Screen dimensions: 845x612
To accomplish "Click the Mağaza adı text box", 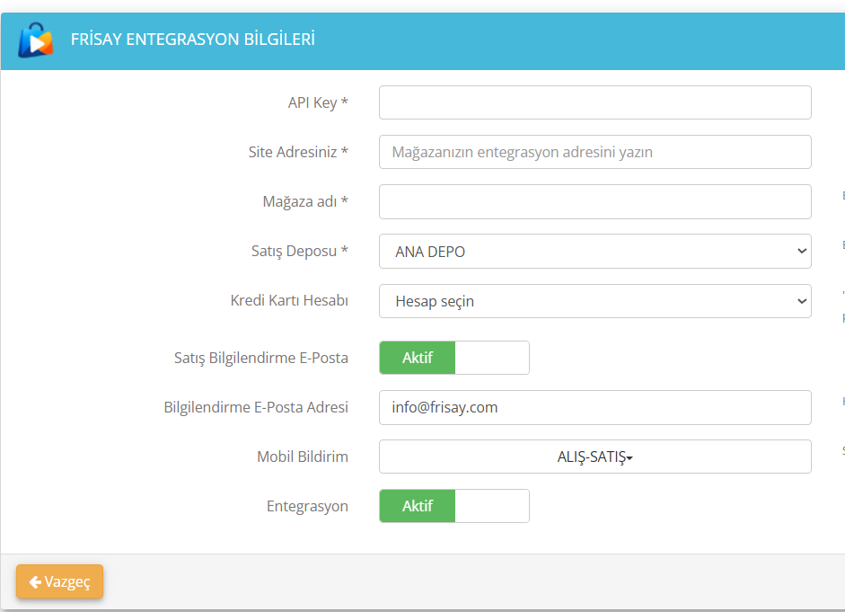I will point(595,201).
